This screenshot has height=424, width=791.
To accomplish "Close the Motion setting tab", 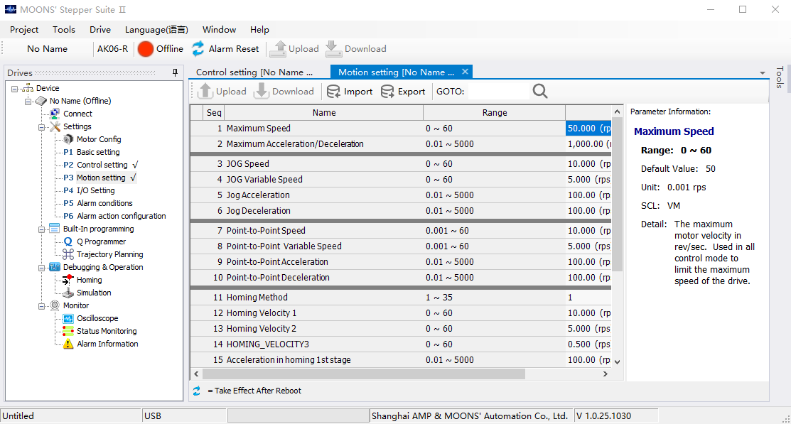I will pos(466,72).
